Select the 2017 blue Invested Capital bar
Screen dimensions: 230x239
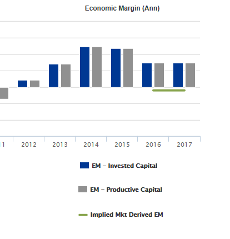click(x=178, y=75)
